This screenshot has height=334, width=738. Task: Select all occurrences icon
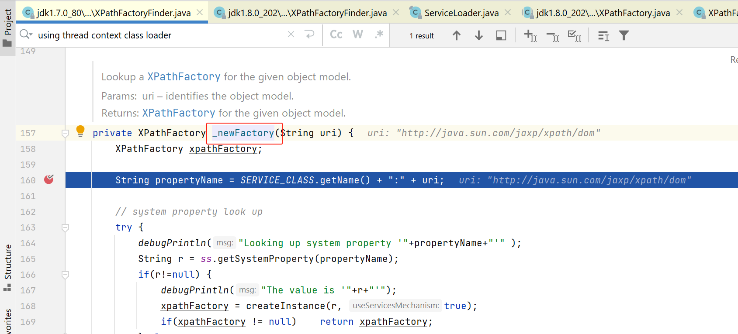click(x=574, y=35)
